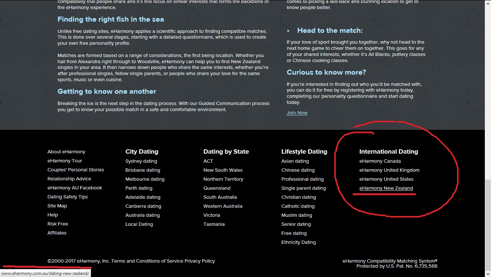
Task: Open Ethnicity Dating link
Action: click(x=299, y=242)
